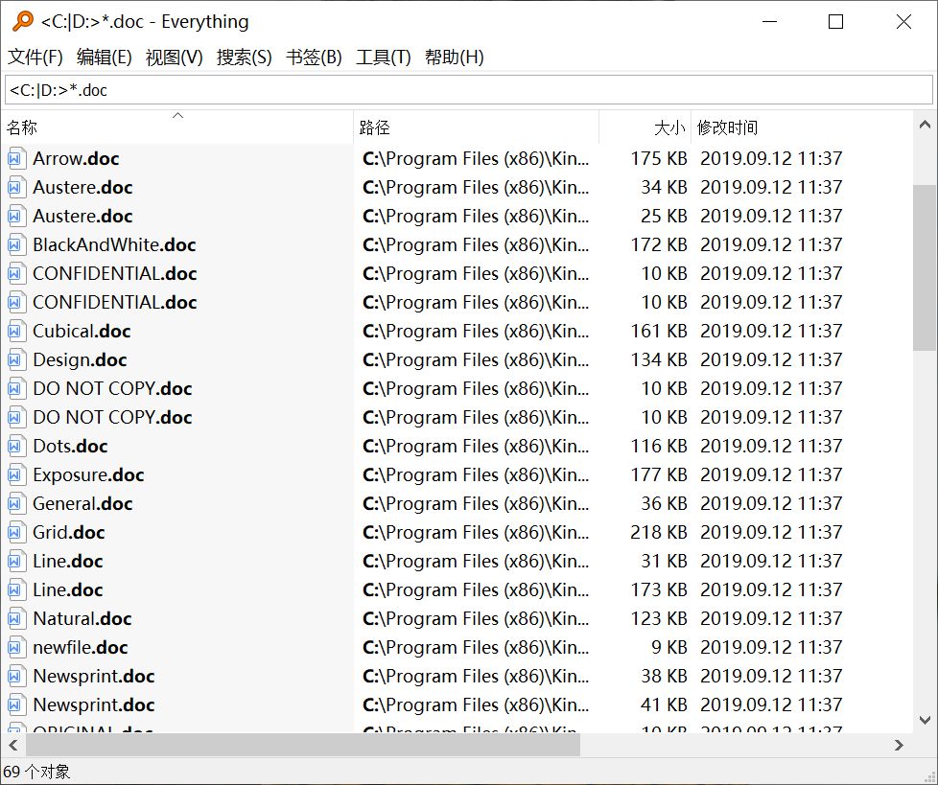Click the vertical scrollbar down arrow
The height and width of the screenshot is (785, 938).
925,720
